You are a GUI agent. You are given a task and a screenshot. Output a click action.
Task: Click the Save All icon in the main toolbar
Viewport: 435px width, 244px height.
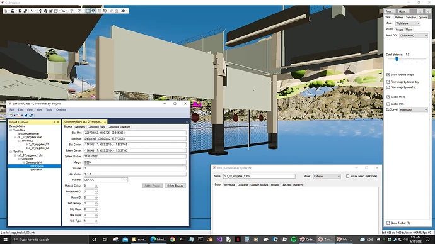(25, 11)
